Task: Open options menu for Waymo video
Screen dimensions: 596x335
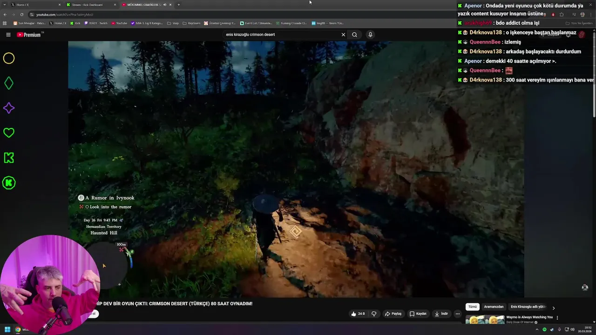Action: 557,318
